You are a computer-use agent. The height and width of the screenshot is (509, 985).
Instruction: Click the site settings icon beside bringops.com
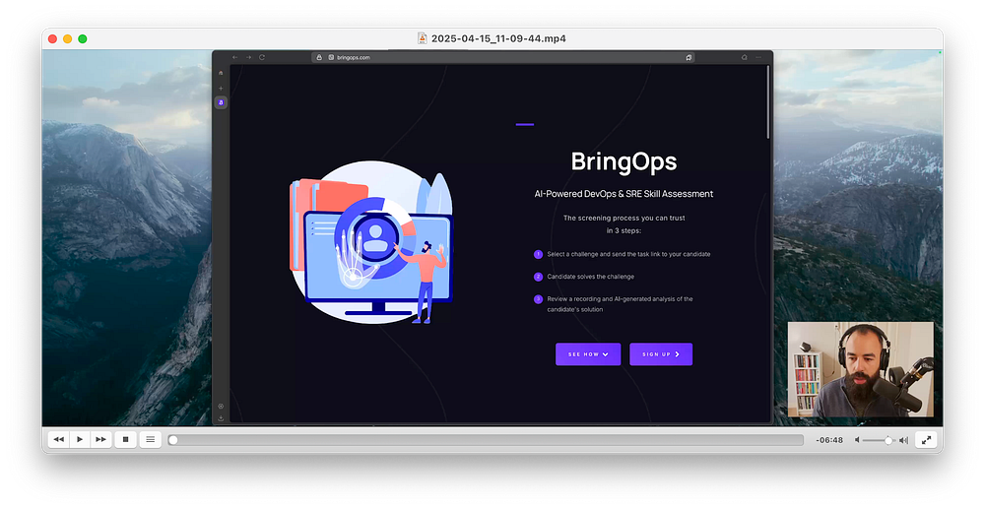(x=331, y=57)
